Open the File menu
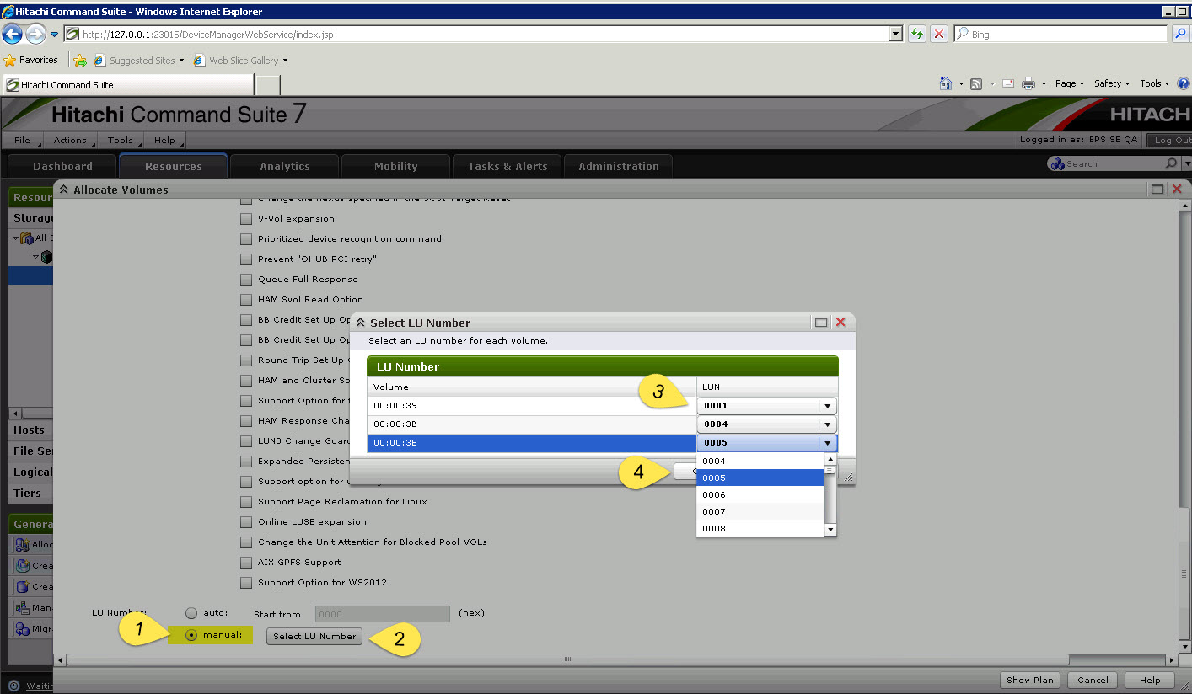The width and height of the screenshot is (1192, 694). pyautogui.click(x=22, y=141)
